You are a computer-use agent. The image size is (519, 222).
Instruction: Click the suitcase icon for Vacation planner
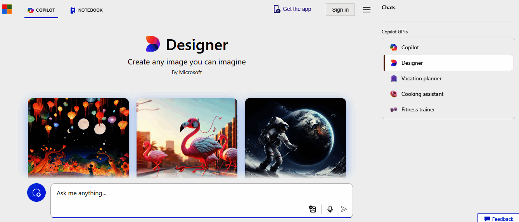(394, 78)
